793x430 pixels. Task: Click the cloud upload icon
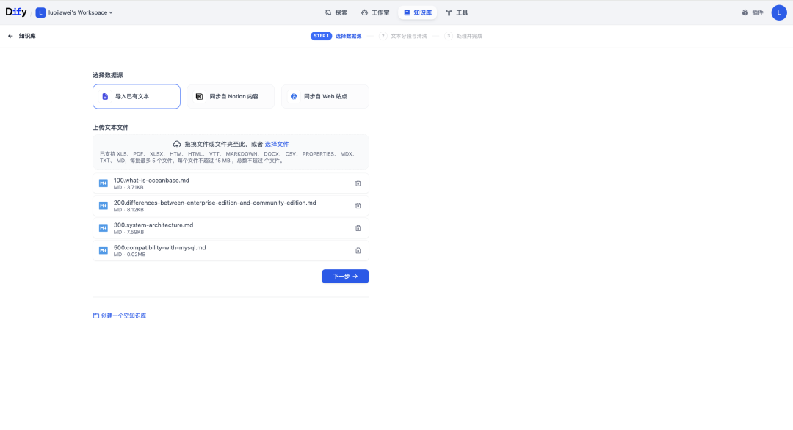pyautogui.click(x=176, y=143)
